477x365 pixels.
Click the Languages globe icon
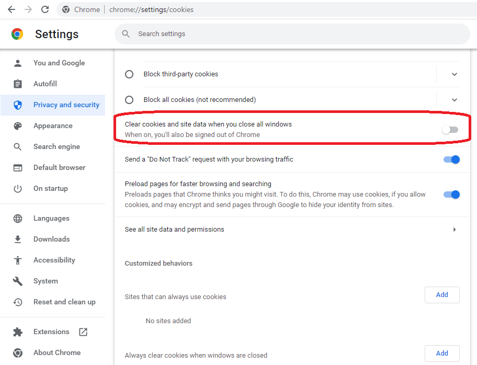[x=18, y=219]
